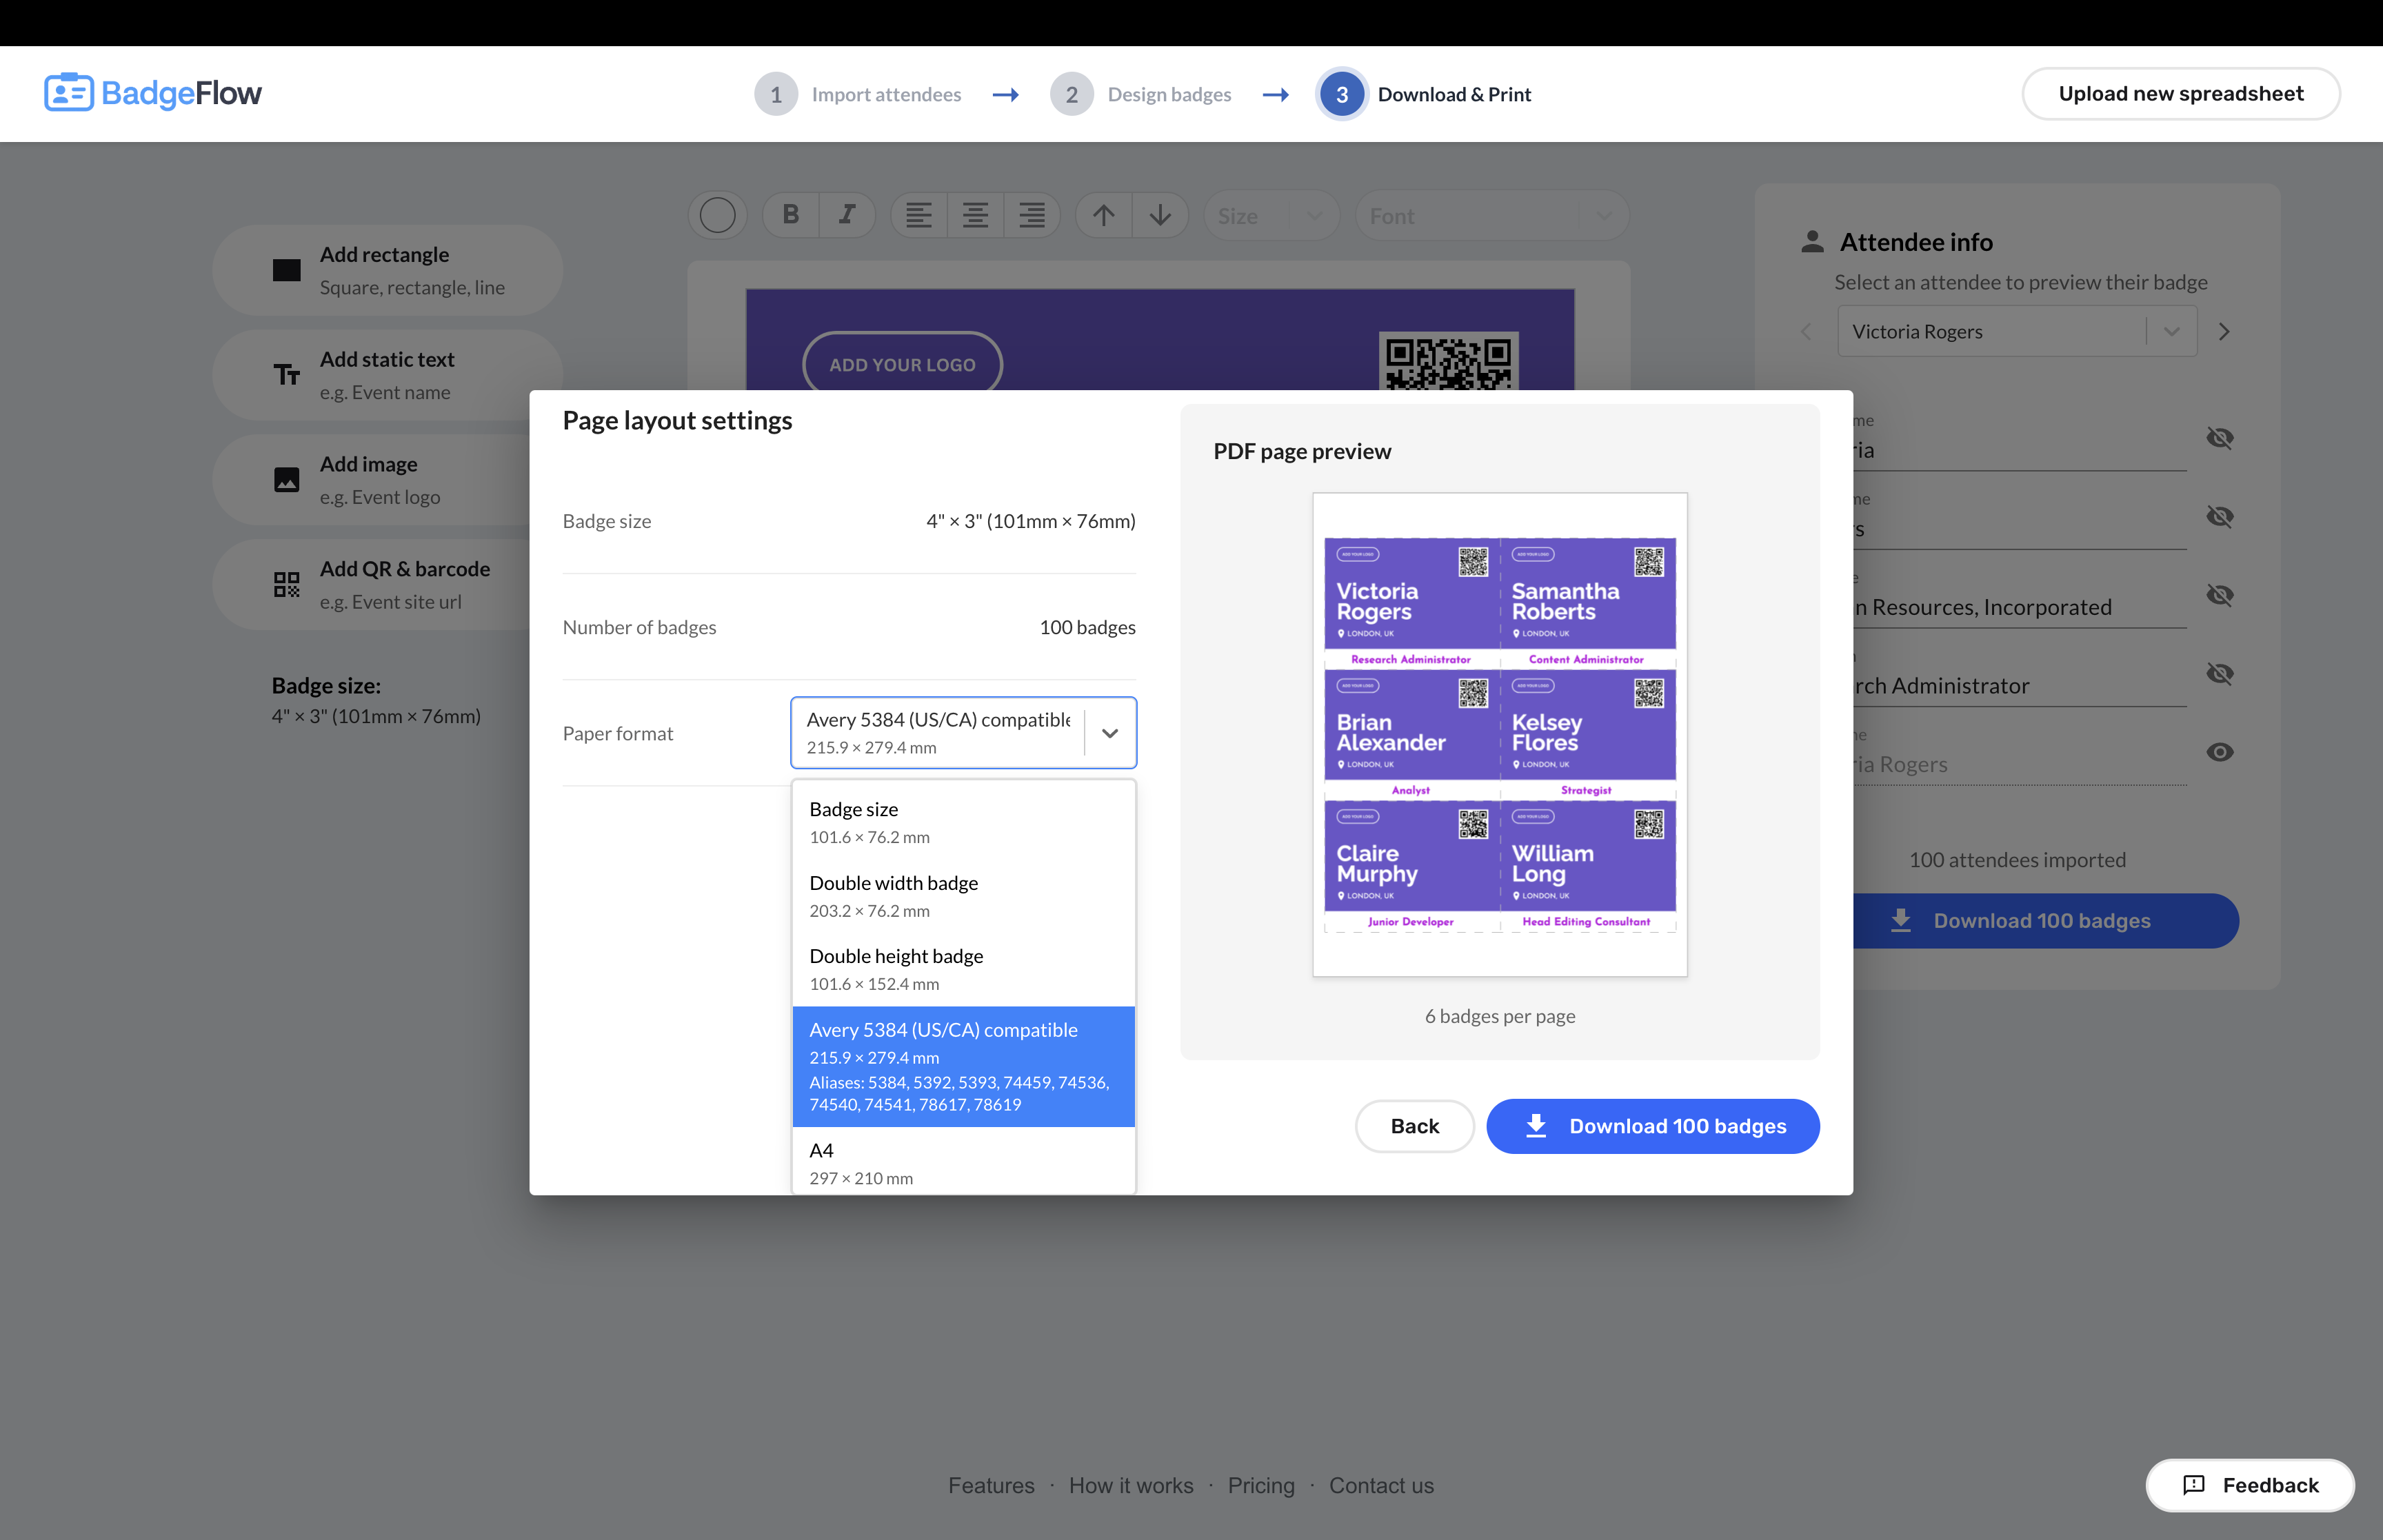Click the Attendee info person icon

click(1812, 242)
